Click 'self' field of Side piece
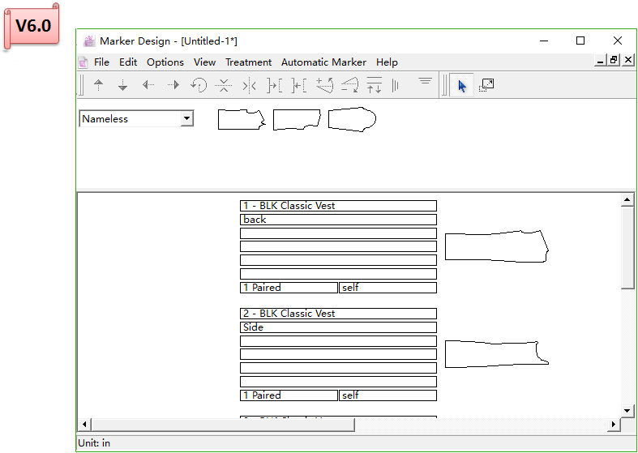The height and width of the screenshot is (453, 638). coord(388,395)
